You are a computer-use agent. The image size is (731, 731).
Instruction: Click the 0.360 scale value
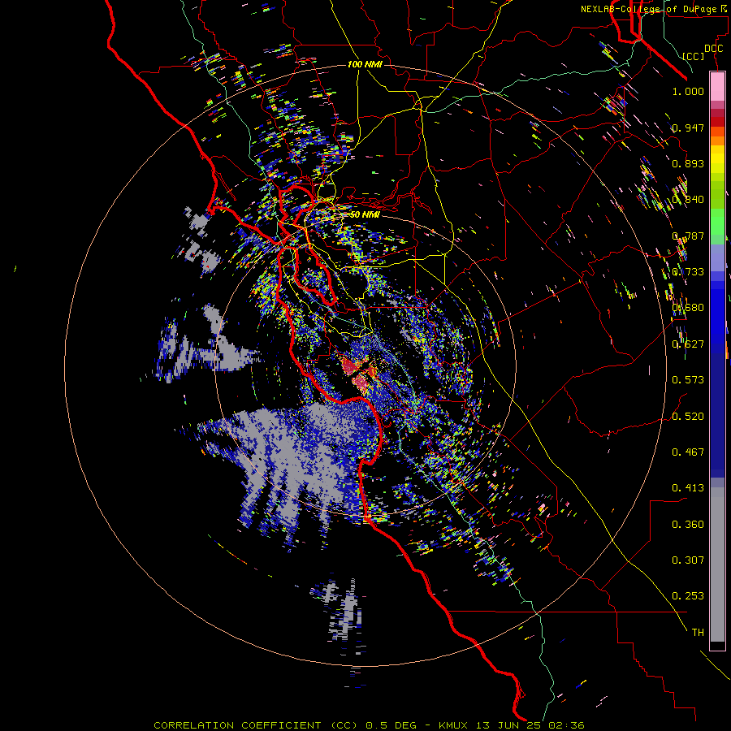click(688, 524)
